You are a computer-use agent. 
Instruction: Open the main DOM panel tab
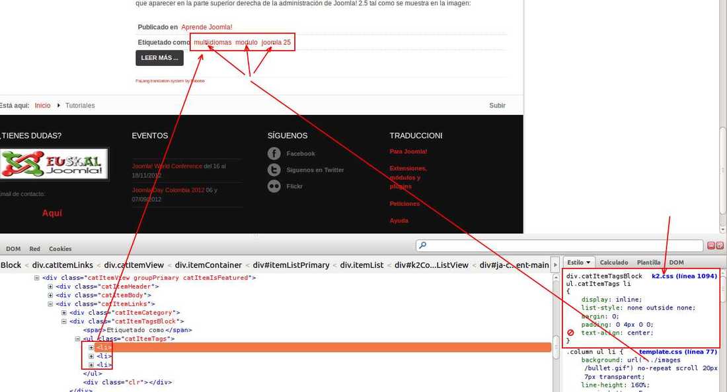[13, 249]
